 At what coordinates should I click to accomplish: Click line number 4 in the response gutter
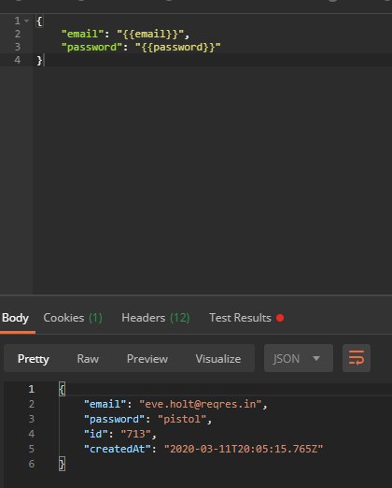click(32, 434)
